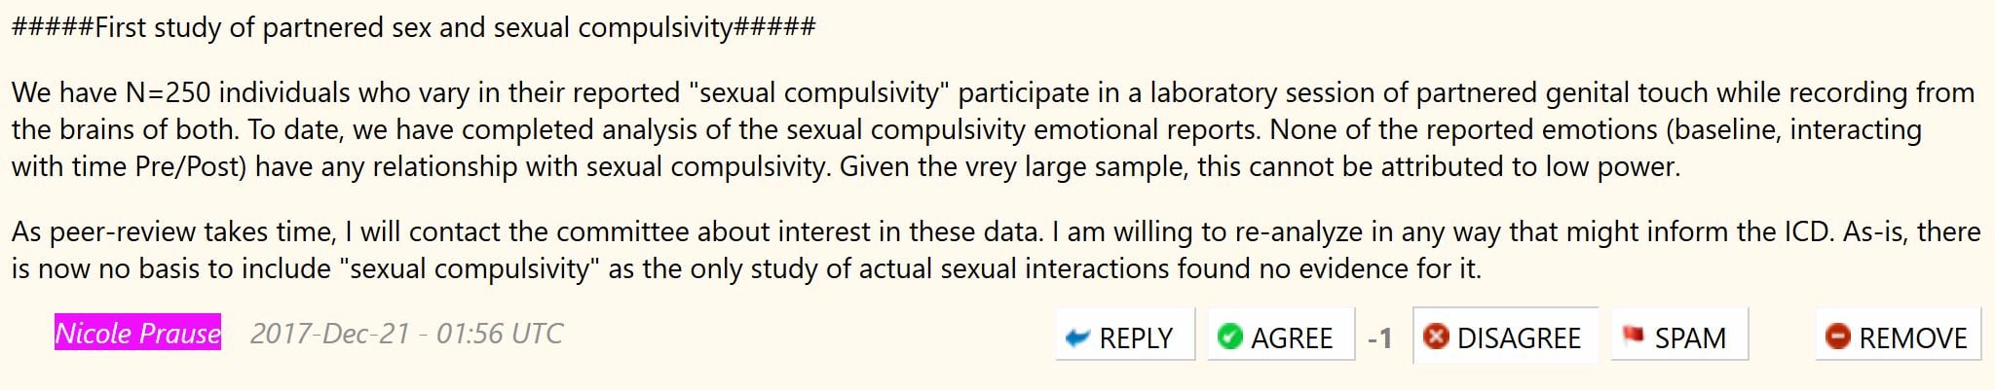
Task: Click the red minus Remove icon
Action: tap(1837, 337)
